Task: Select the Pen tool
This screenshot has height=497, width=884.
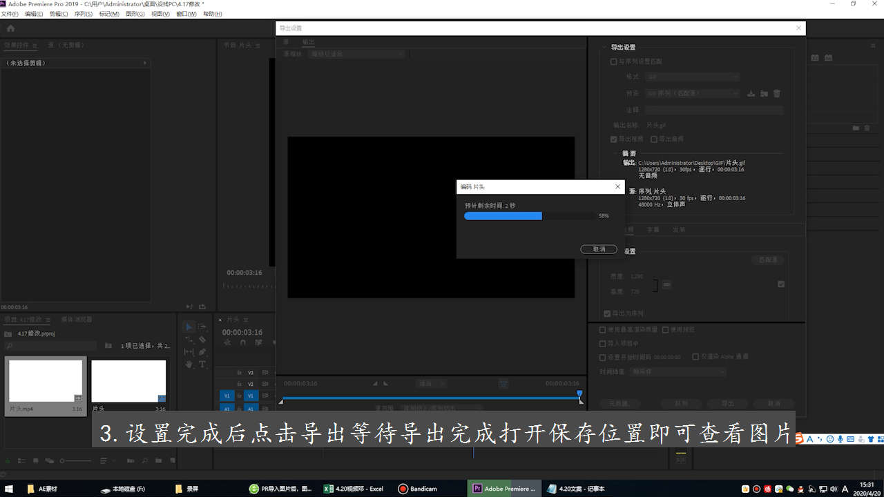Action: coord(202,351)
